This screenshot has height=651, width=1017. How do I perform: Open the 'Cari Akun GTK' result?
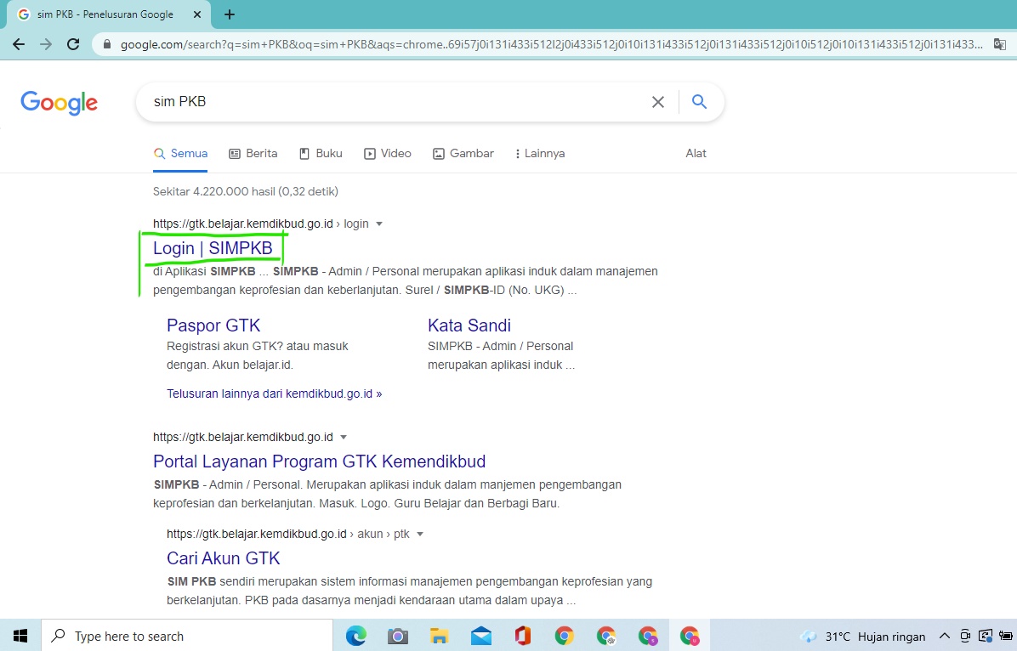tap(223, 558)
